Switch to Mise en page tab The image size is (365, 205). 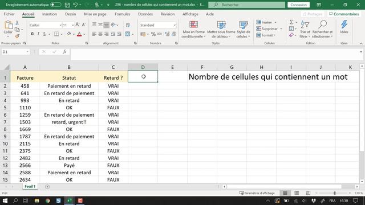click(x=95, y=14)
